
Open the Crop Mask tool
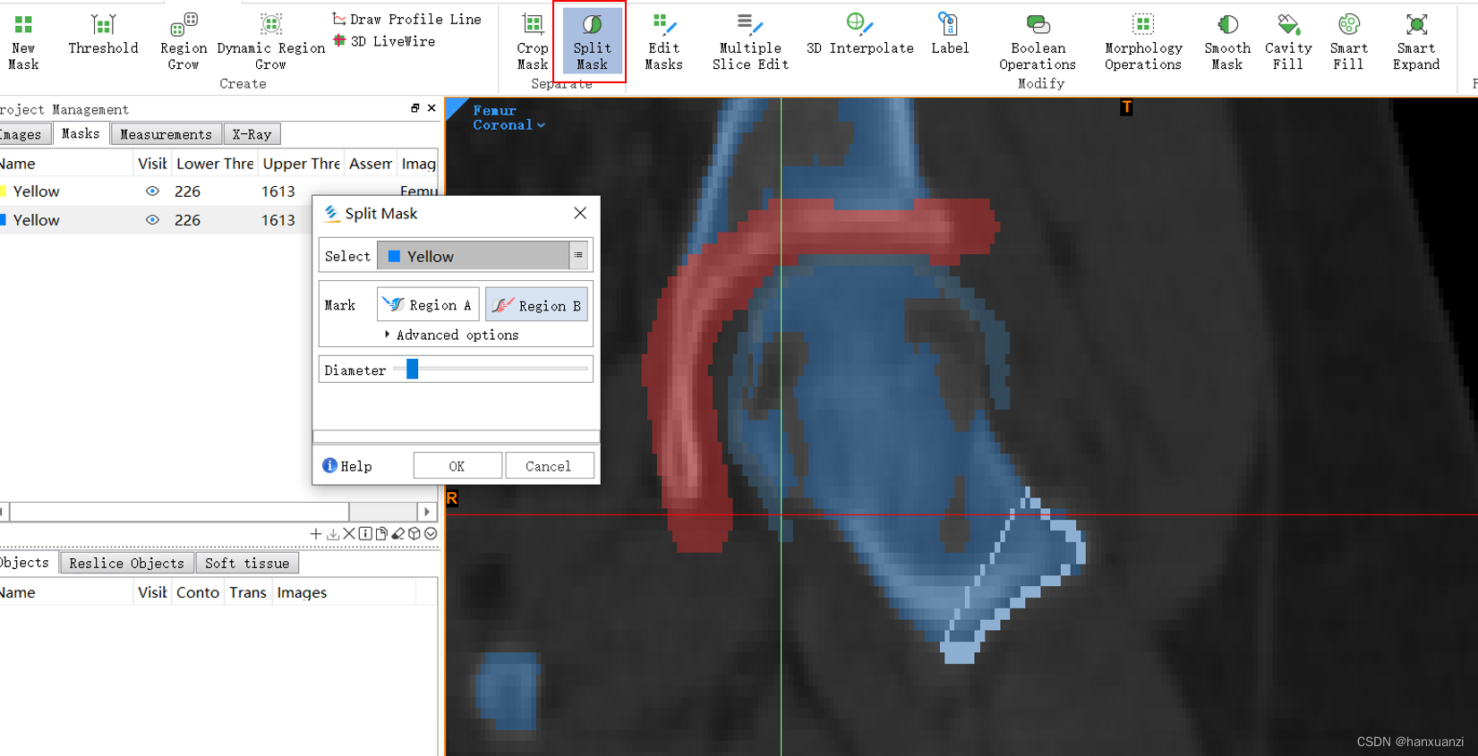pos(533,41)
